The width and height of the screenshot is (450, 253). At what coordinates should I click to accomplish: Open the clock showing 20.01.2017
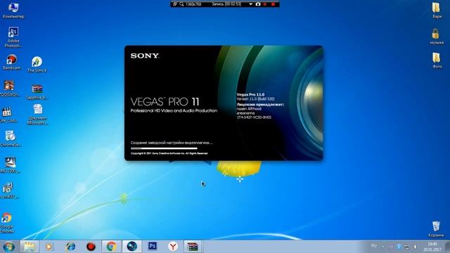pos(432,247)
